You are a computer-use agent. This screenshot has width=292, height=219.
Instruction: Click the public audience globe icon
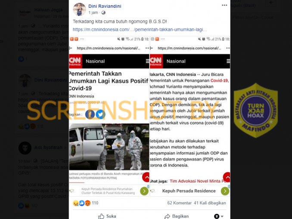tap(103, 12)
